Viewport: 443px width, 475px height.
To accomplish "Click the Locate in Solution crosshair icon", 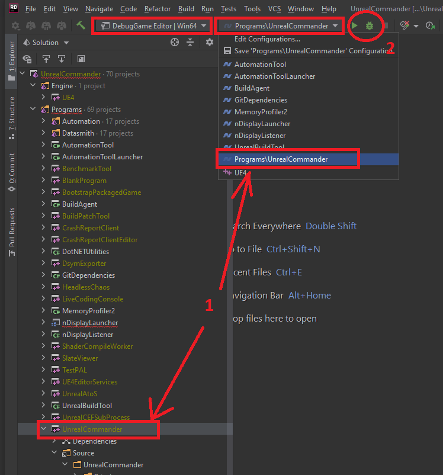I will pos(175,42).
